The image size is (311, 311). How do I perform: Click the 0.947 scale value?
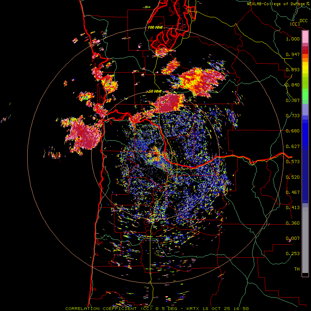tap(293, 54)
